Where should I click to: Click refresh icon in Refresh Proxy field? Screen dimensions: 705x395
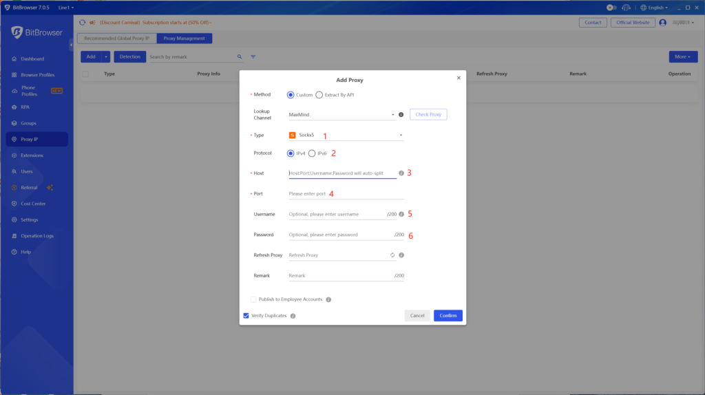pyautogui.click(x=392, y=255)
